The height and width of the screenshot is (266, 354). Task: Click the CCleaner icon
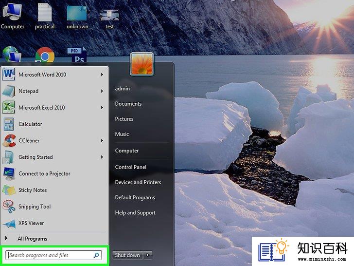[9, 140]
